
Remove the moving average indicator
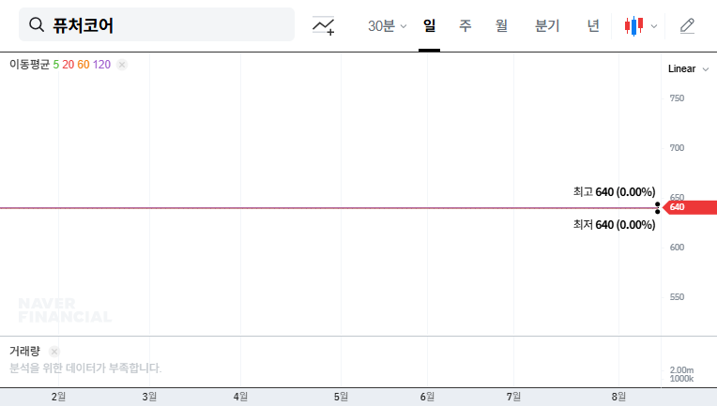[122, 65]
